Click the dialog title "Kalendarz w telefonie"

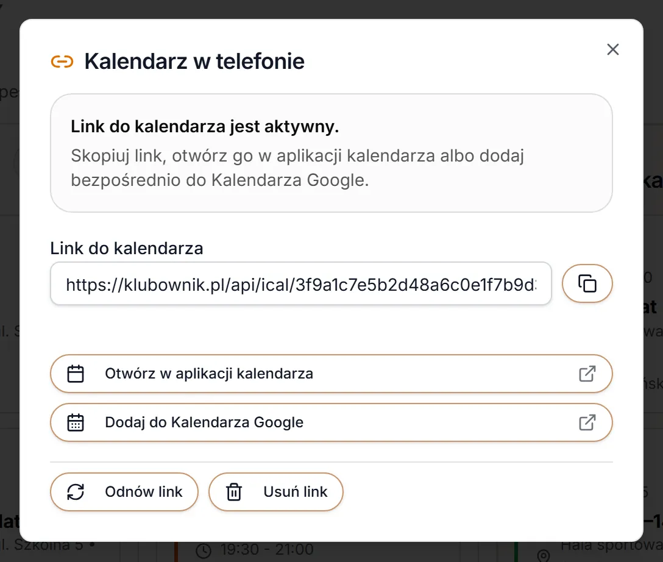[194, 62]
